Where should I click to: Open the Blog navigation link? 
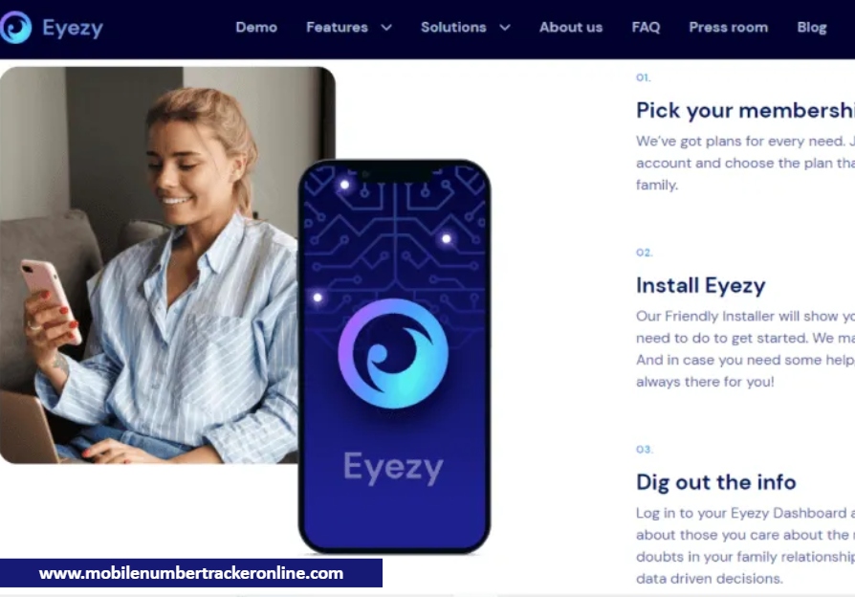click(x=811, y=28)
